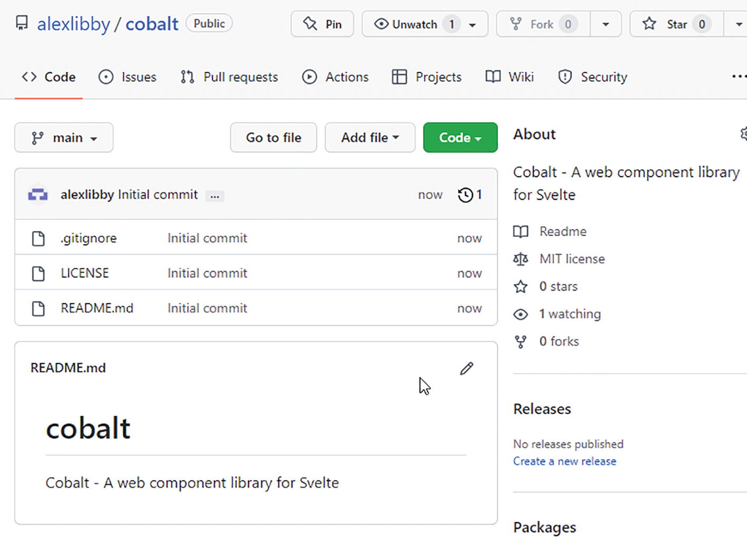
Task: Click the Readme book icon in About
Action: 520,231
